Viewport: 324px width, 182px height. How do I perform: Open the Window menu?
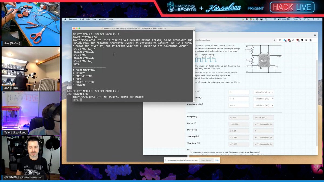(102, 19)
